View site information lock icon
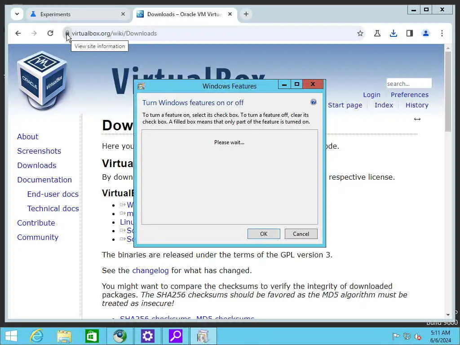The image size is (460, 345). click(67, 33)
